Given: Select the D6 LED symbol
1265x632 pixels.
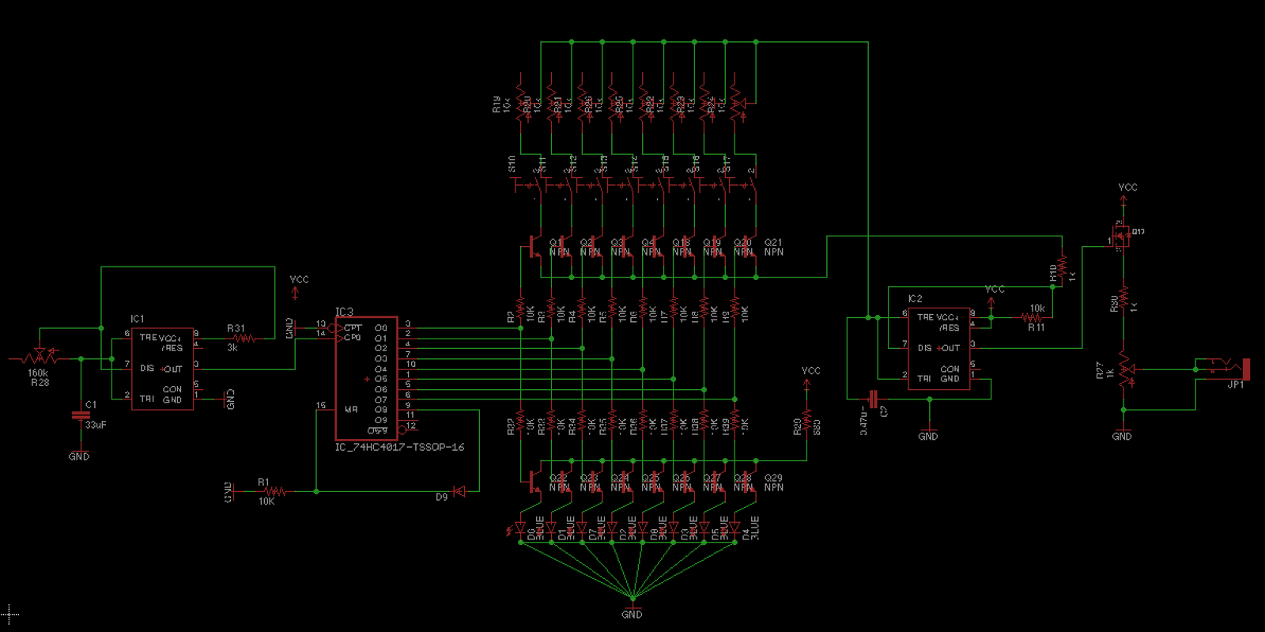Looking at the screenshot, I should pyautogui.click(x=519, y=528).
